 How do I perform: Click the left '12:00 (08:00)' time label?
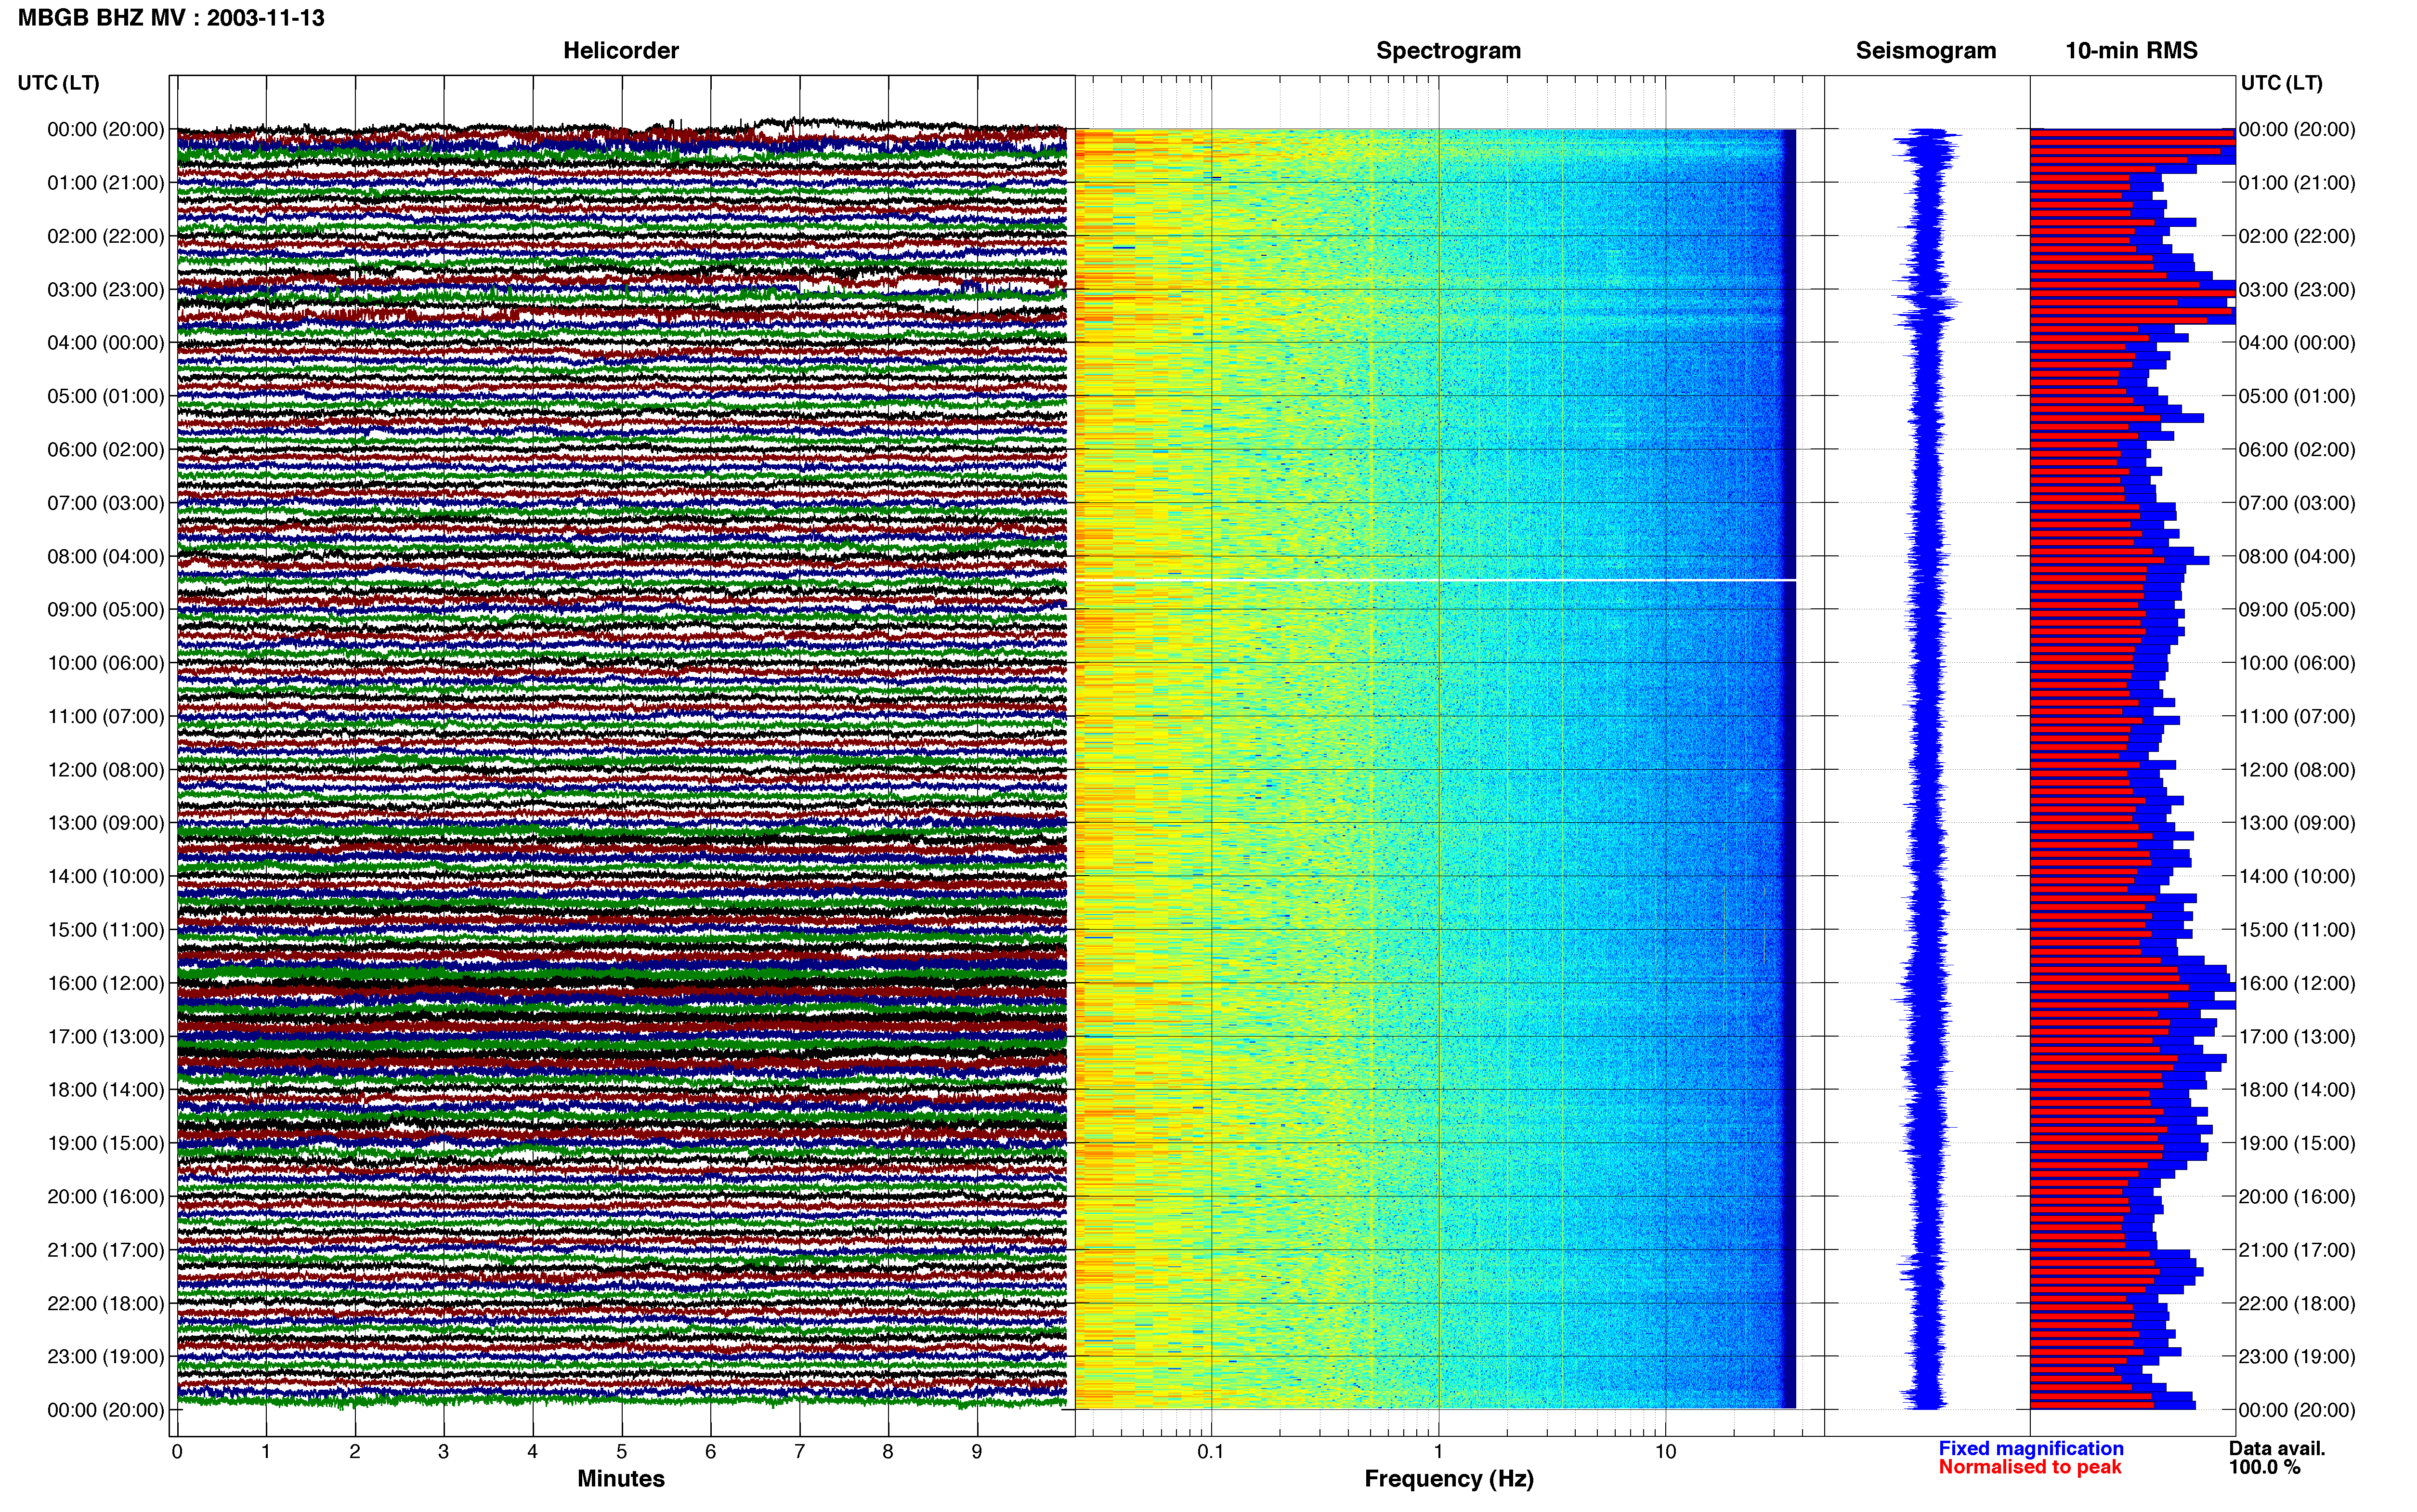(x=106, y=770)
